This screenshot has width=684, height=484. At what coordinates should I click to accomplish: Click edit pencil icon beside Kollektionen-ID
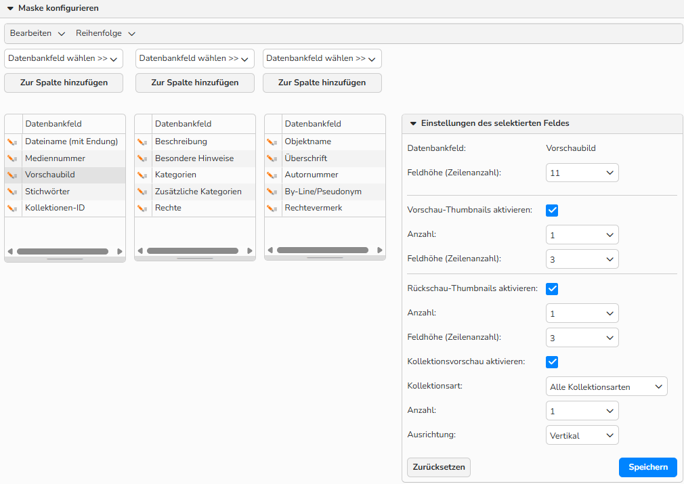tap(12, 208)
